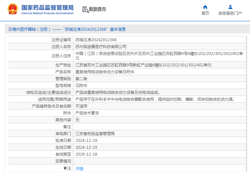Click the 政务服务门户 user icon
The height and width of the screenshot is (173, 250).
[x=230, y=7]
